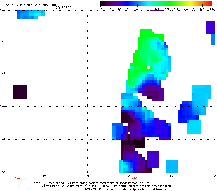Click the 'Times are GMT' note line
This screenshot has width=217, height=191.
click(x=92, y=183)
